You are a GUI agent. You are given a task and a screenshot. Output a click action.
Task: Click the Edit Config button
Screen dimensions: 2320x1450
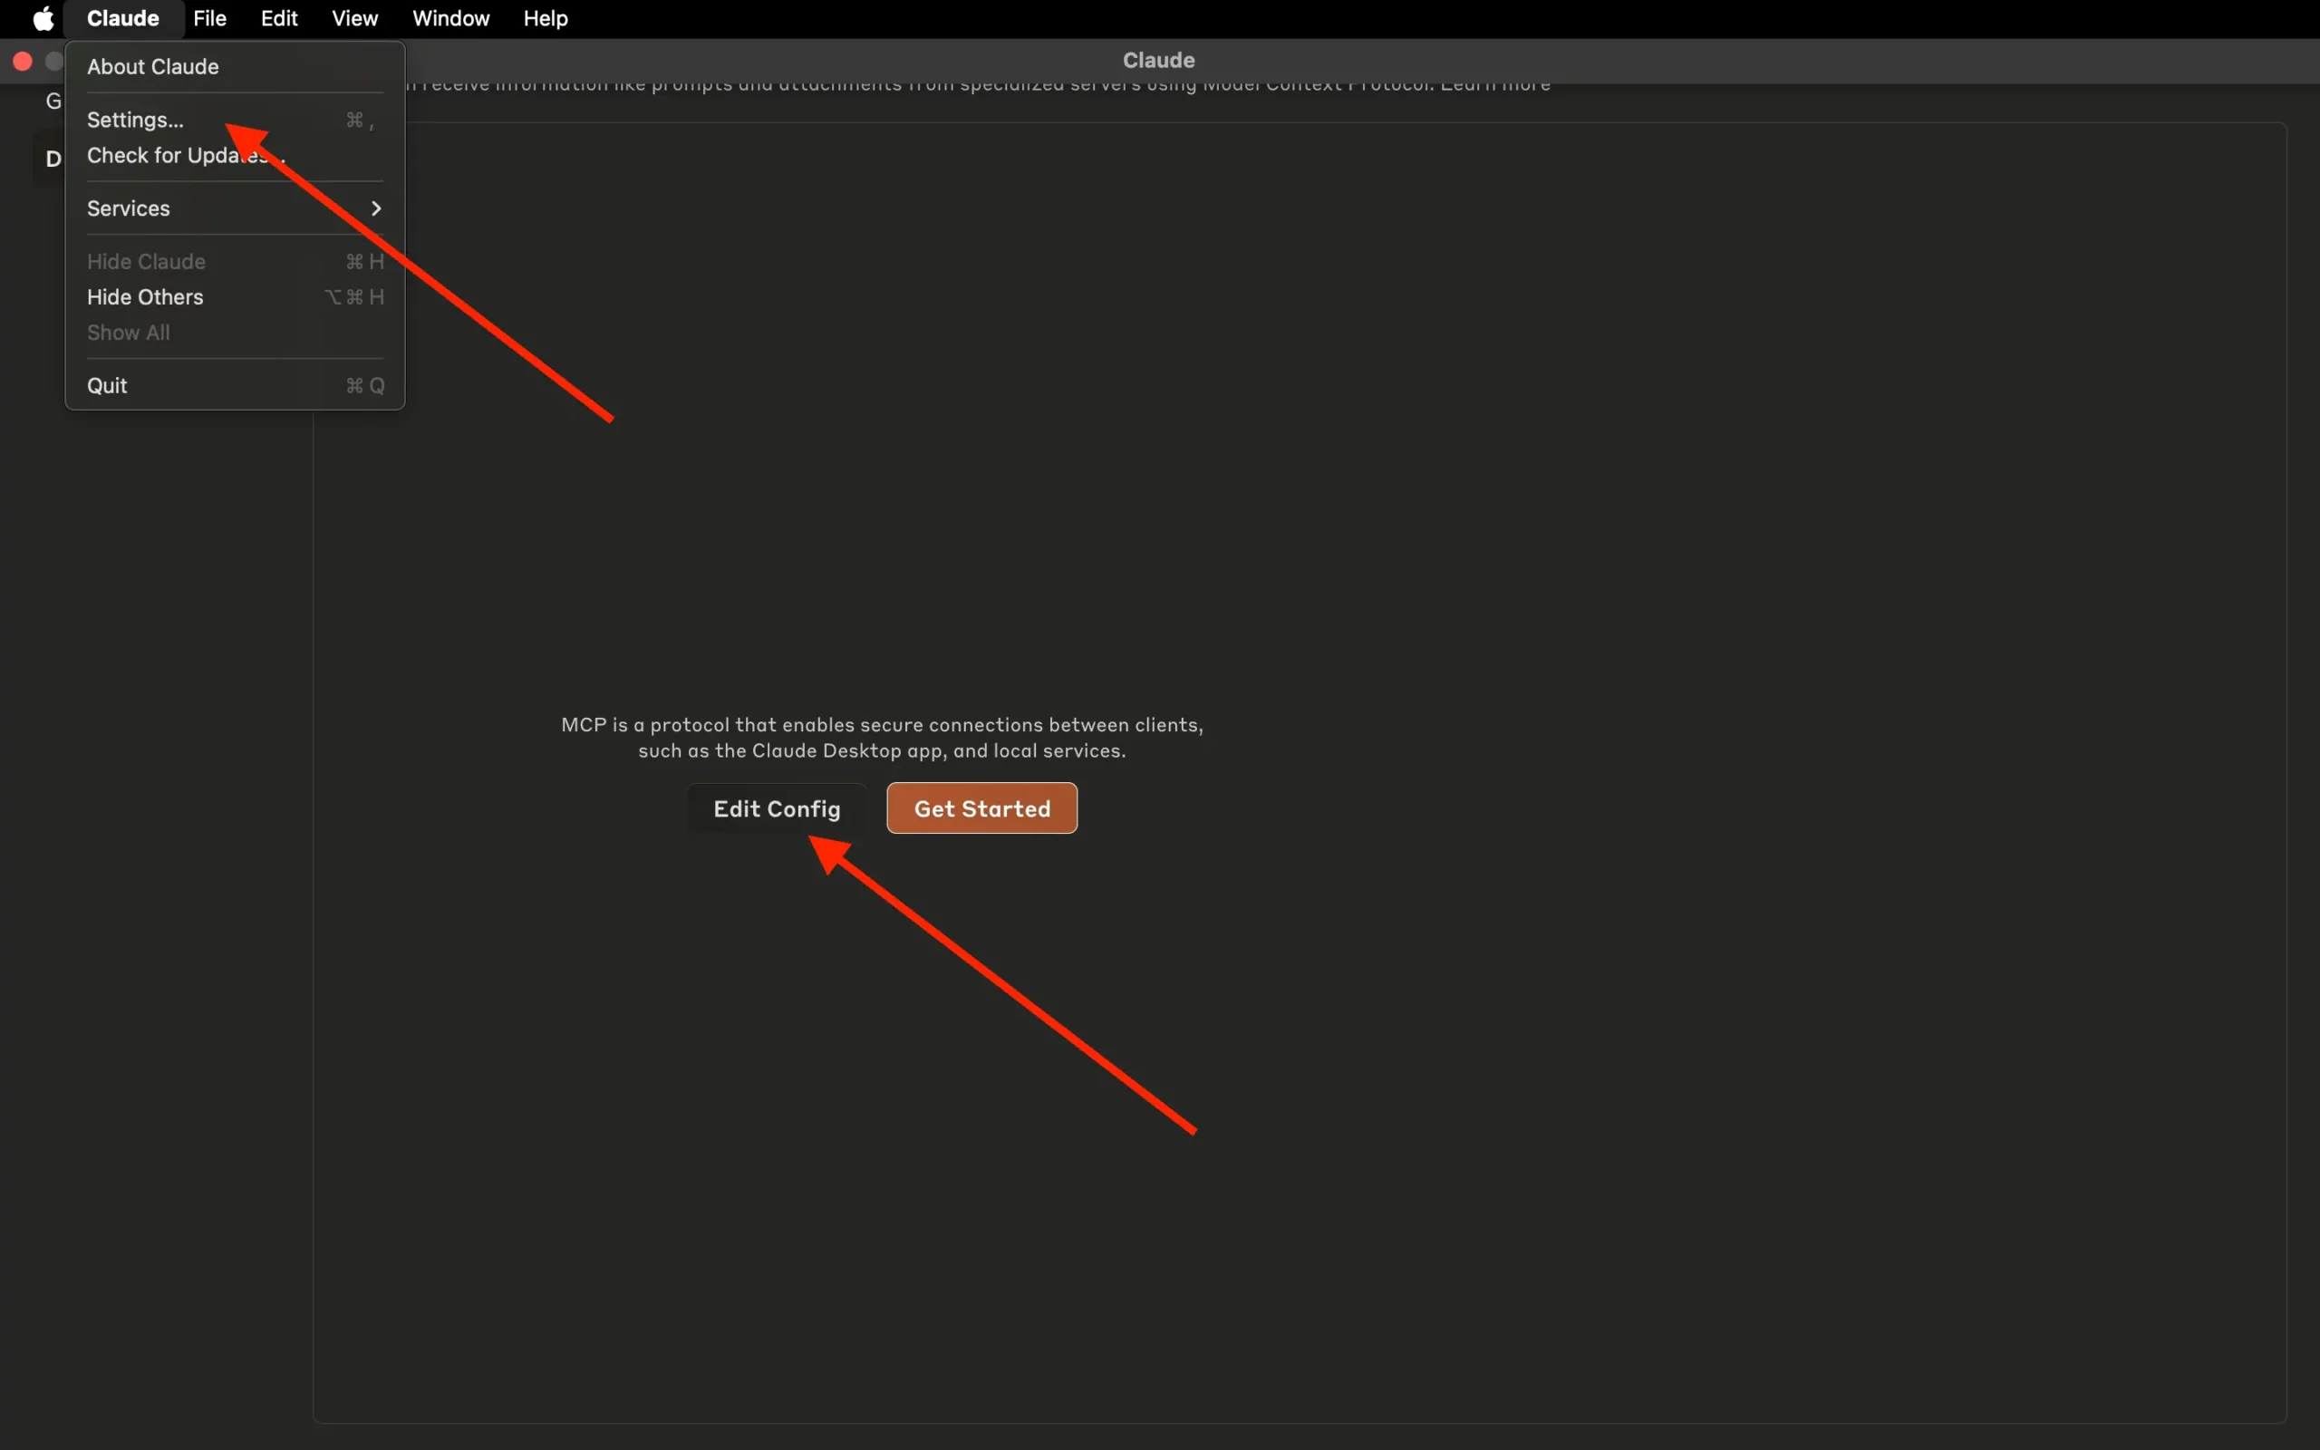point(777,808)
